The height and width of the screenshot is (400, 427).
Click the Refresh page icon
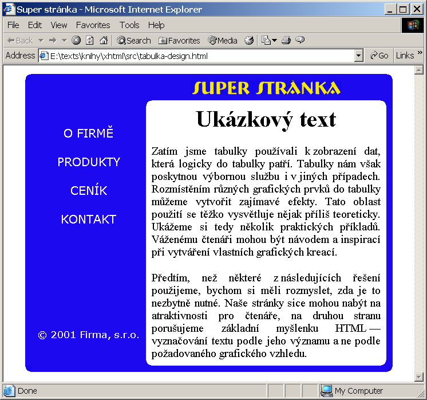pos(90,40)
